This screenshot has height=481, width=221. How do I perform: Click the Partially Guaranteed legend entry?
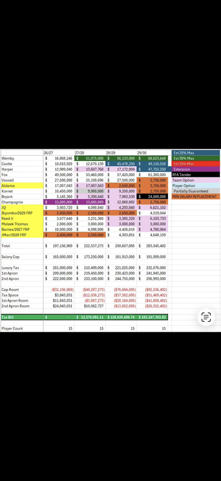pos(196,191)
